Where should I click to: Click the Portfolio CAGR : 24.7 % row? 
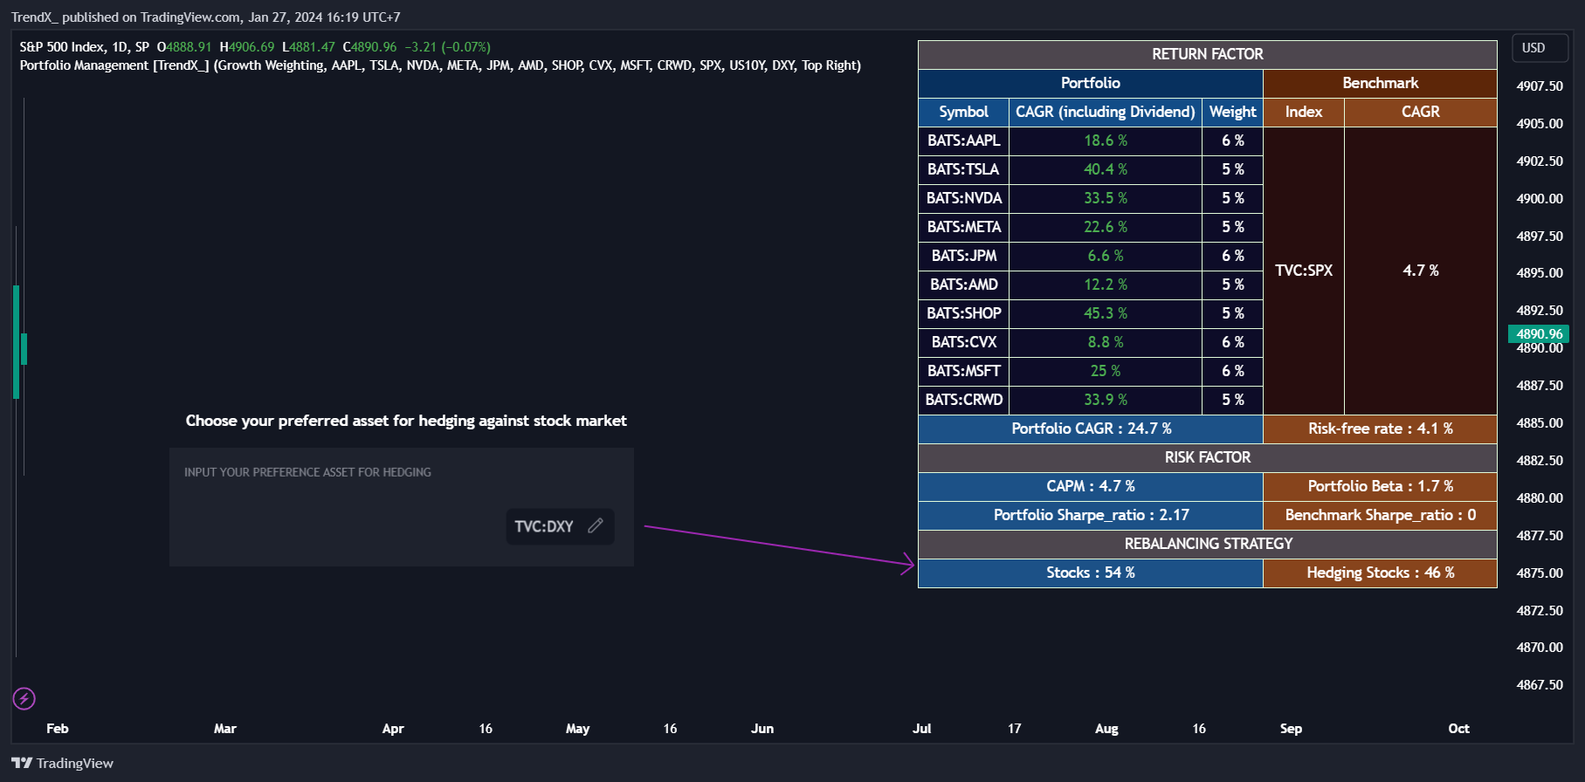1091,429
